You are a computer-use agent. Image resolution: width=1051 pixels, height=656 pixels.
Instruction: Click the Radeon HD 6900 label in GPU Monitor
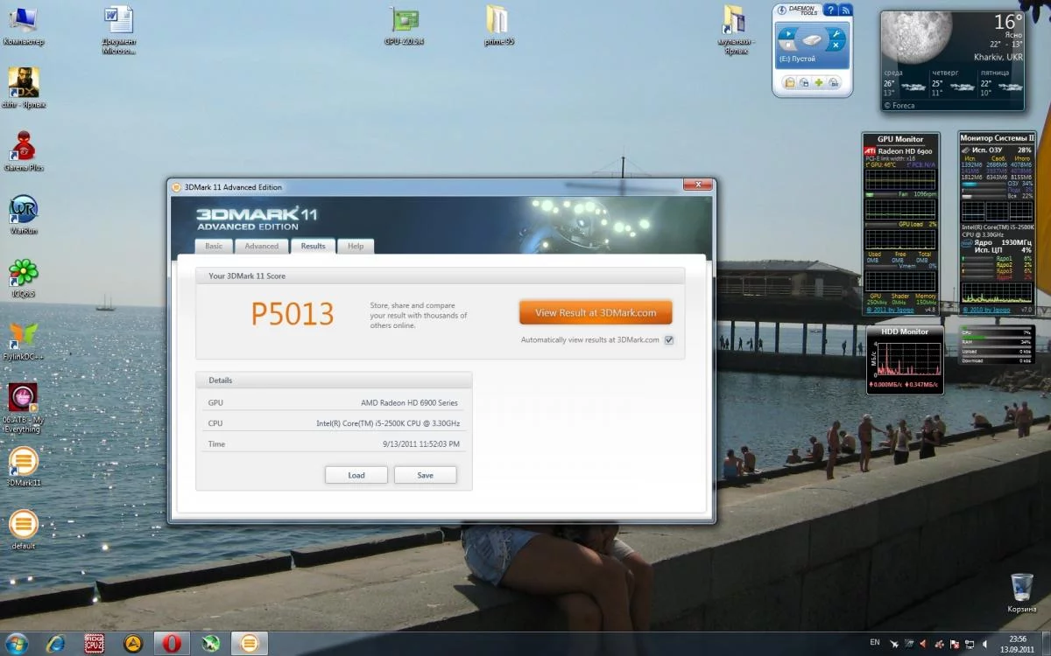click(906, 151)
